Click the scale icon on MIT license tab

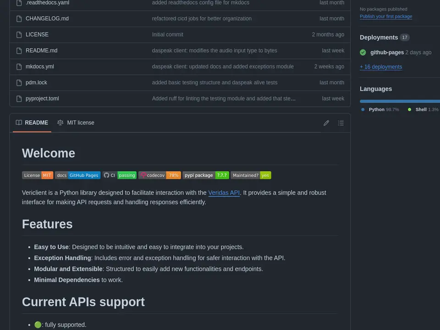[x=60, y=123]
